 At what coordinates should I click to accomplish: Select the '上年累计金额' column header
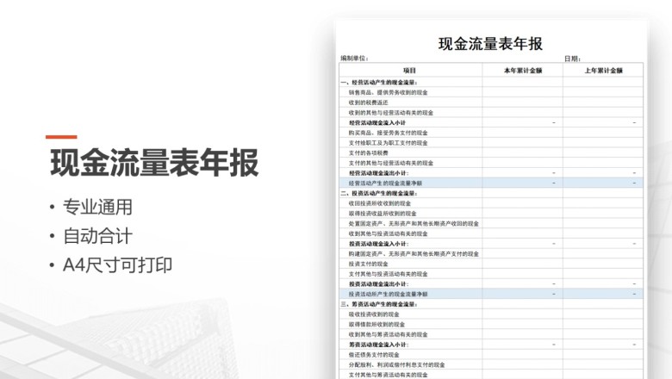[603, 71]
